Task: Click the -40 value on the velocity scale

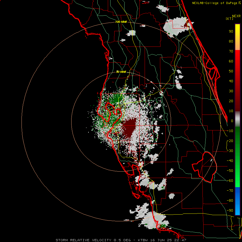Action: pyautogui.click(x=230, y=161)
